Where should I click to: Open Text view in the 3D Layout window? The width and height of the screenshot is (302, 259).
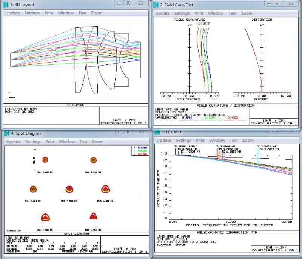[x=82, y=13]
